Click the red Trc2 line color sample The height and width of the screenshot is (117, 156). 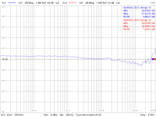(72, 3)
